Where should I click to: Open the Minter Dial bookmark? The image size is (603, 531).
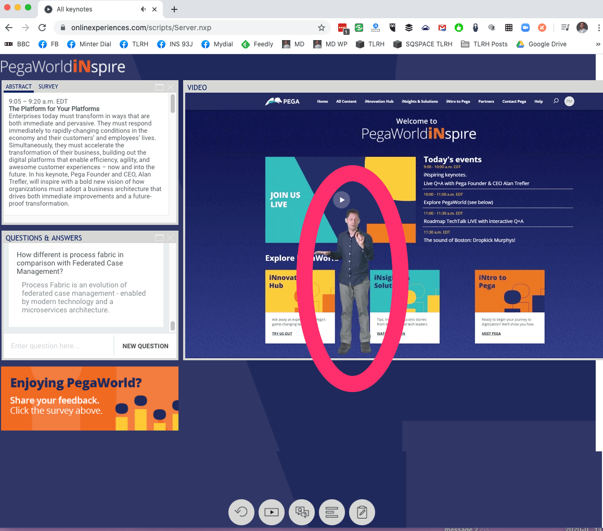point(89,44)
